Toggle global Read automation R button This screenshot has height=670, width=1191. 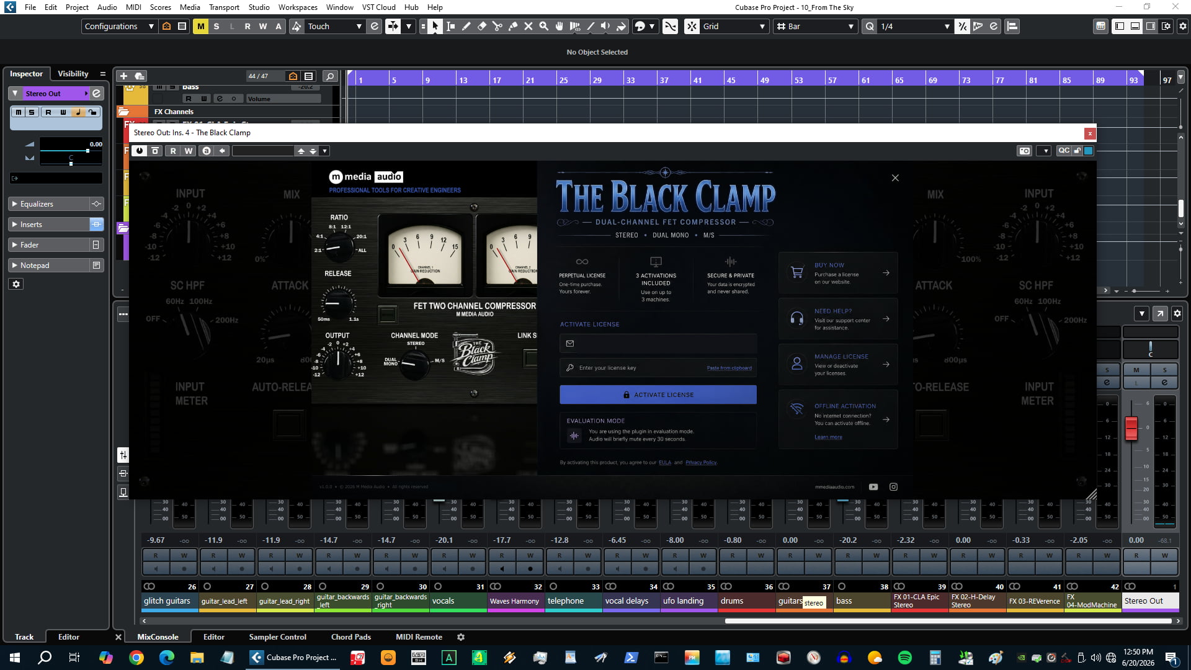(x=248, y=26)
